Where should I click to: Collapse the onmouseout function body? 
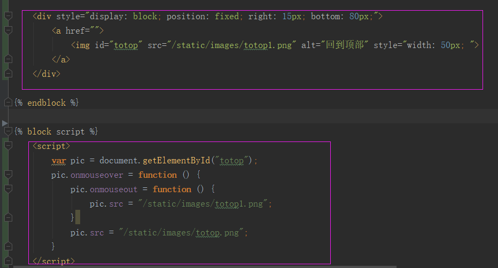tap(7, 190)
